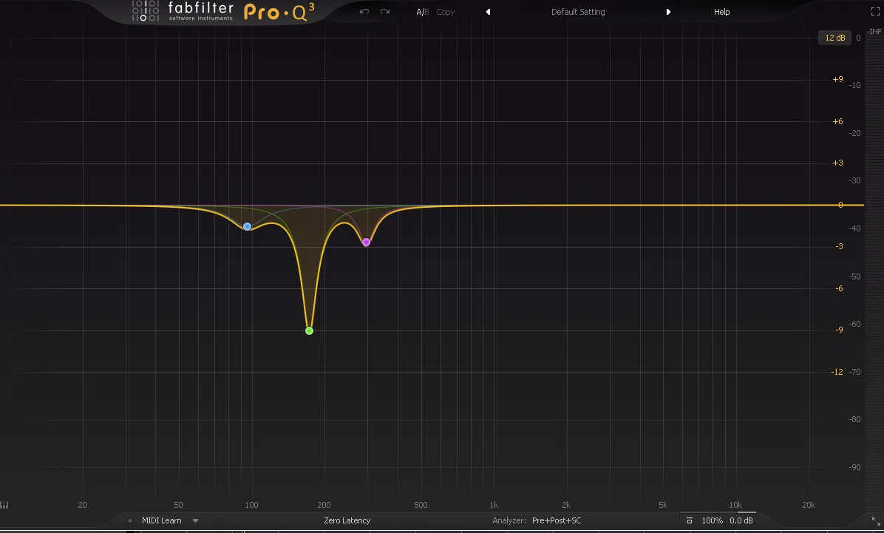Enter full screen mode icon

click(875, 12)
